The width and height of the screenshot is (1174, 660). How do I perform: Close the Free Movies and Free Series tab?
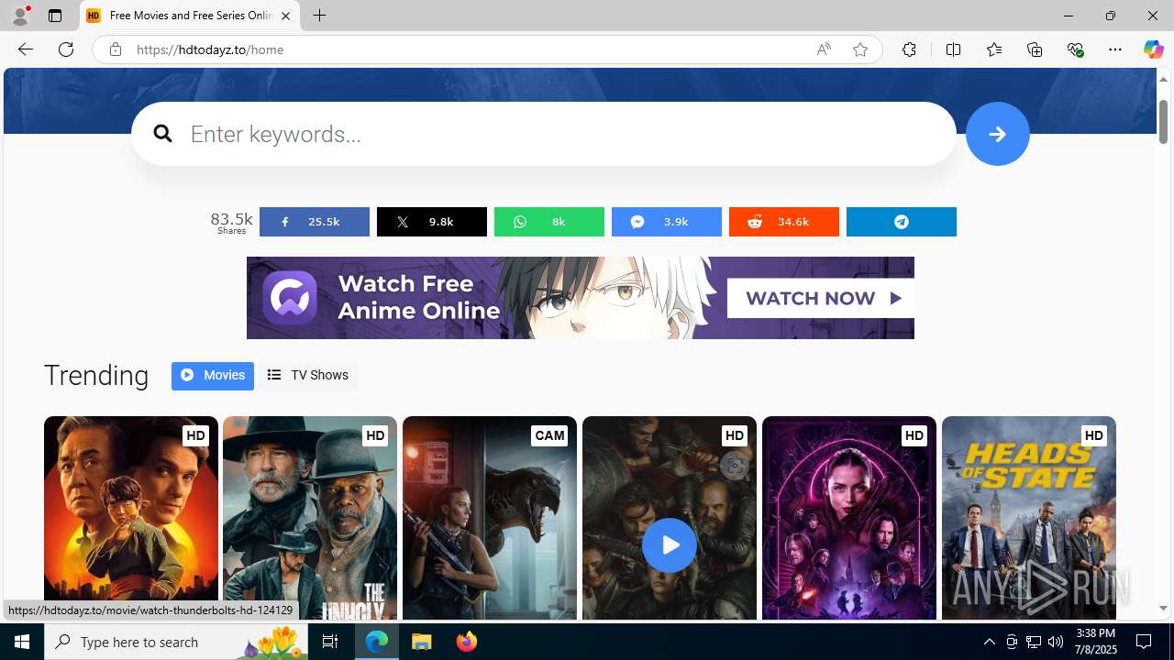[x=285, y=16]
